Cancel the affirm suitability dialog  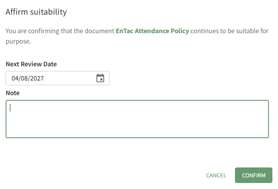216,175
